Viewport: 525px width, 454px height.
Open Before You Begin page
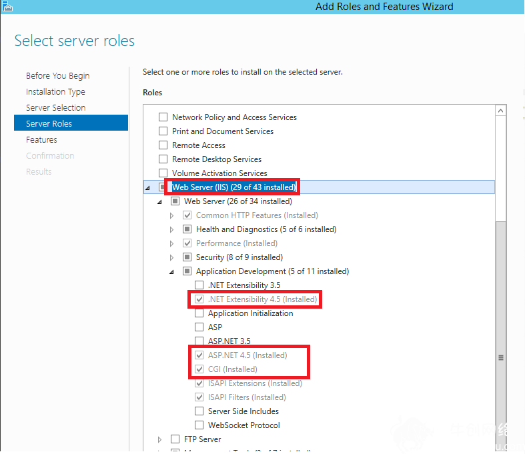[x=57, y=75]
